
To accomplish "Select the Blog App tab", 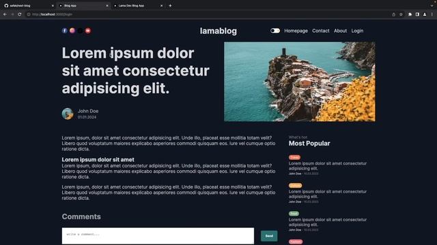I will (83, 5).
